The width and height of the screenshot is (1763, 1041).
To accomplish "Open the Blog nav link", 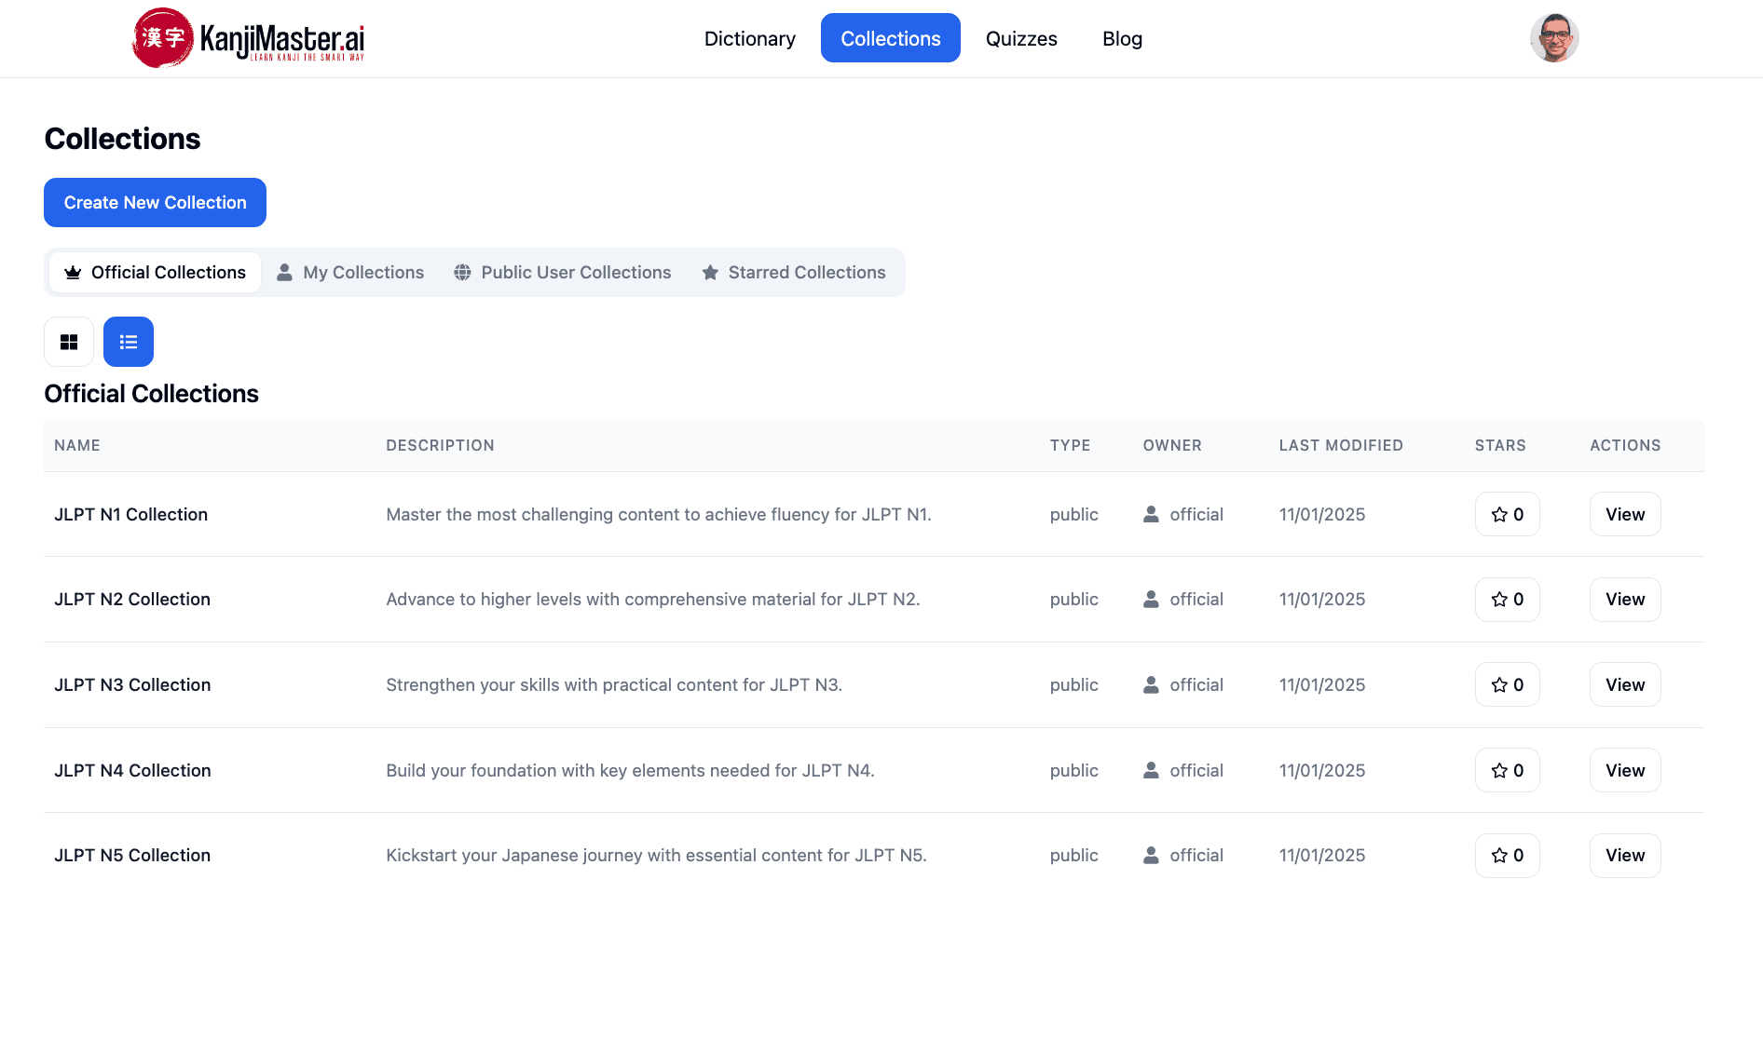I will click(x=1122, y=38).
